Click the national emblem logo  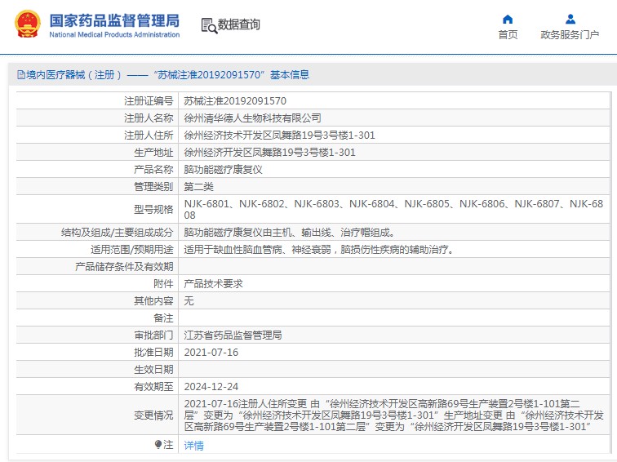pos(26,25)
